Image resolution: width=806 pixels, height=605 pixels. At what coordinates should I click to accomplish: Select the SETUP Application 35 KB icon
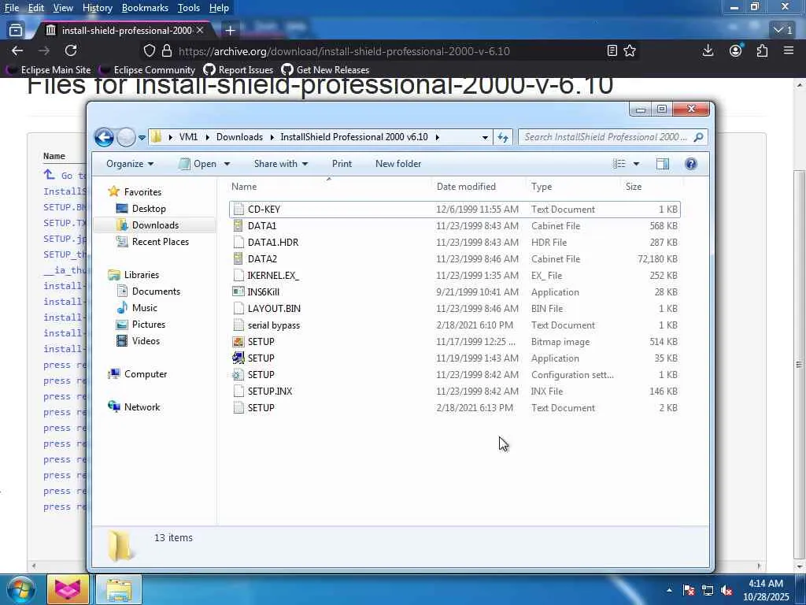(x=238, y=358)
